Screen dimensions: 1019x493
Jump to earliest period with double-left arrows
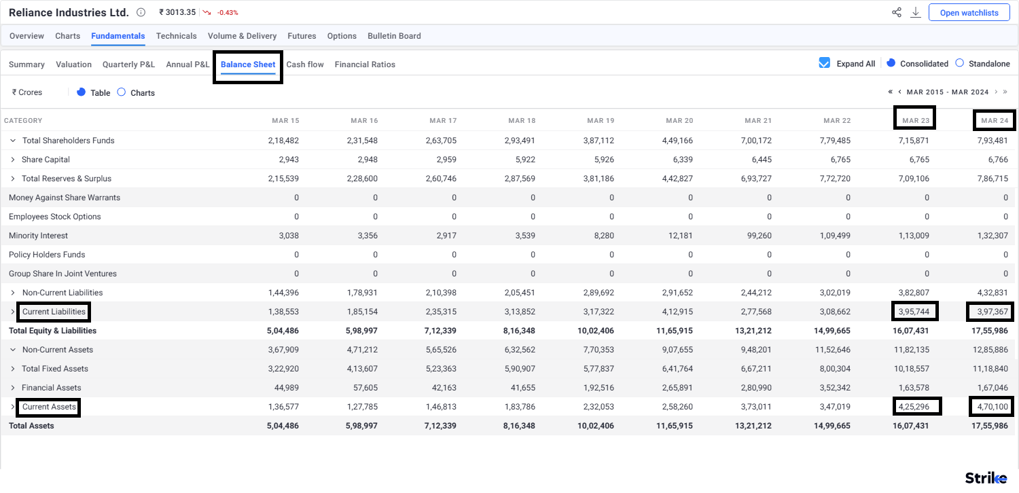891,92
